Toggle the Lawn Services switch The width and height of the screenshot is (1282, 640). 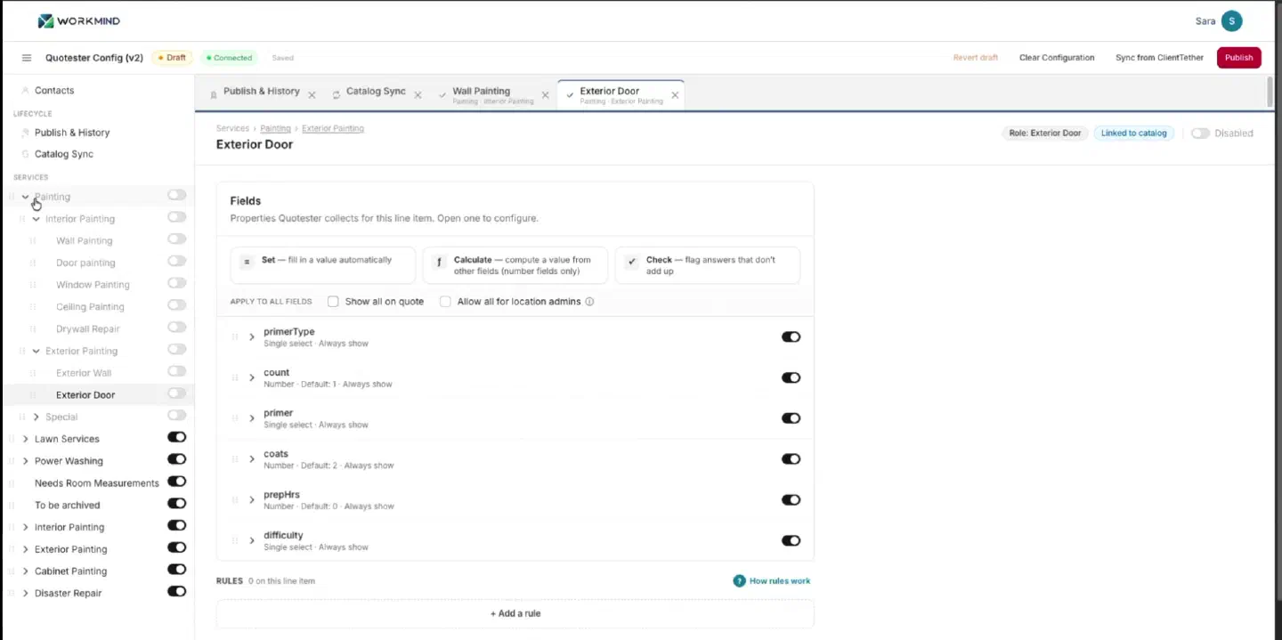click(x=176, y=437)
